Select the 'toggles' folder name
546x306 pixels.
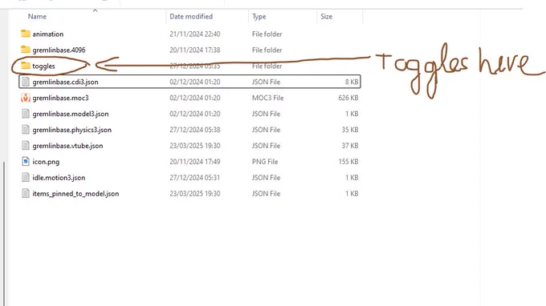[x=43, y=66]
